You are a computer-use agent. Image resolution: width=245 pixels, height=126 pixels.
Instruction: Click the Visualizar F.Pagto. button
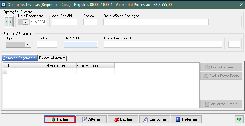point(221,104)
